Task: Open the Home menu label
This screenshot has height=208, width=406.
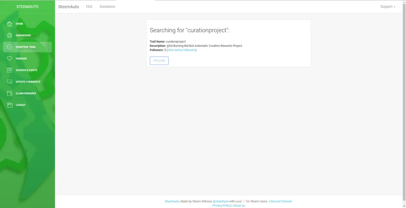Action: coord(19,24)
